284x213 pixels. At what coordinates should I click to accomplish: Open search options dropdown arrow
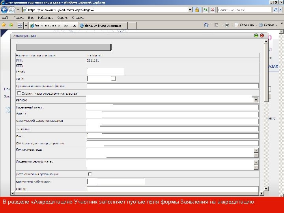coord(280,10)
